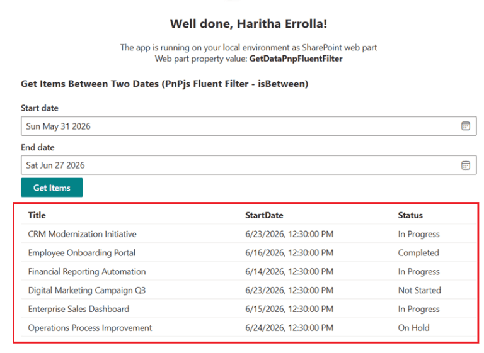Click the Get Items Between Two Dates heading

tap(164, 84)
